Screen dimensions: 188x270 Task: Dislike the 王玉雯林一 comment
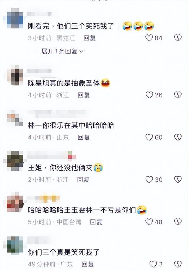[178, 222]
